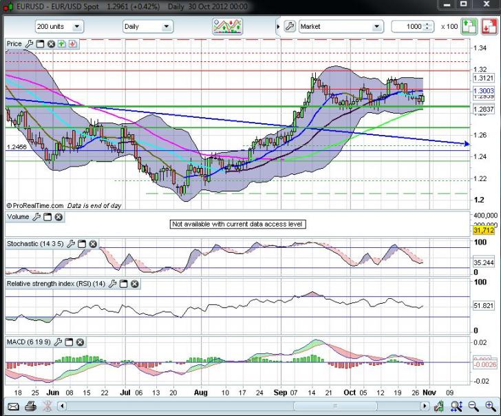
Task: Click the yellow 31,712 volume value
Action: coord(483,230)
